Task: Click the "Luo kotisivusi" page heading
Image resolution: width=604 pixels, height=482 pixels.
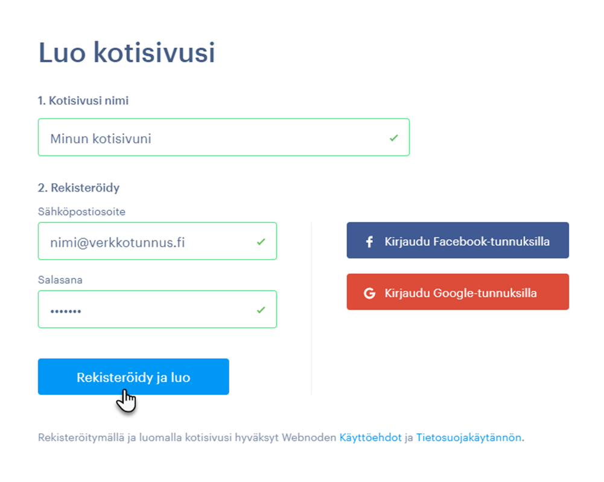Action: (127, 53)
